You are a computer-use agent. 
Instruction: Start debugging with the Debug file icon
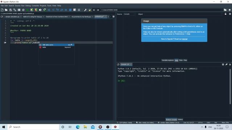click(49, 10)
